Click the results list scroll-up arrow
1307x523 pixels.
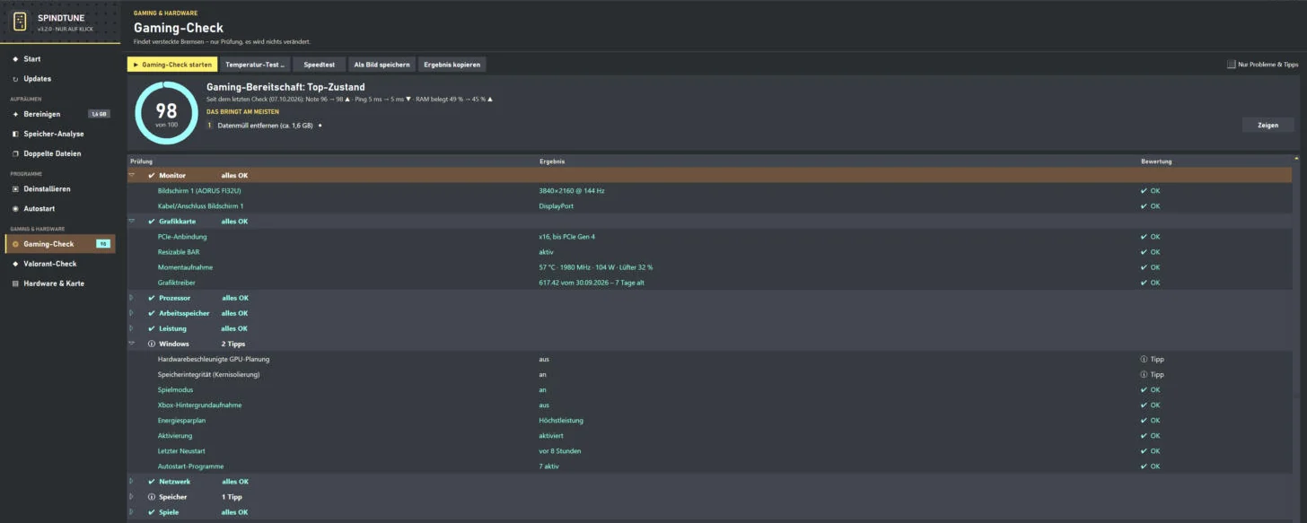click(x=1295, y=159)
